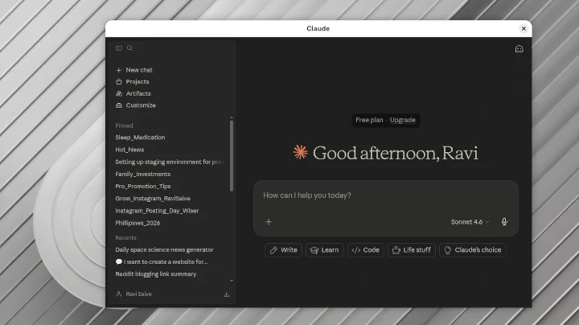Activate the microphone voice input icon

(x=504, y=222)
